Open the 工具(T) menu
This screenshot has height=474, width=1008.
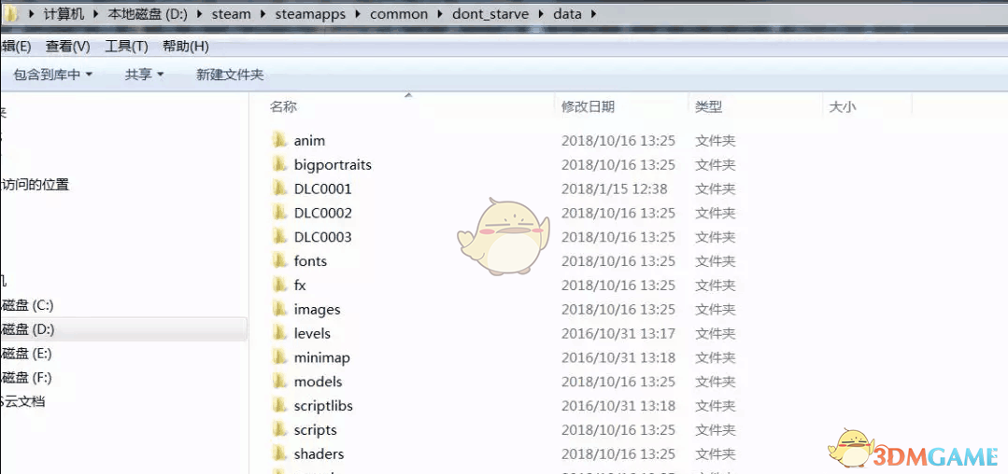tap(127, 47)
